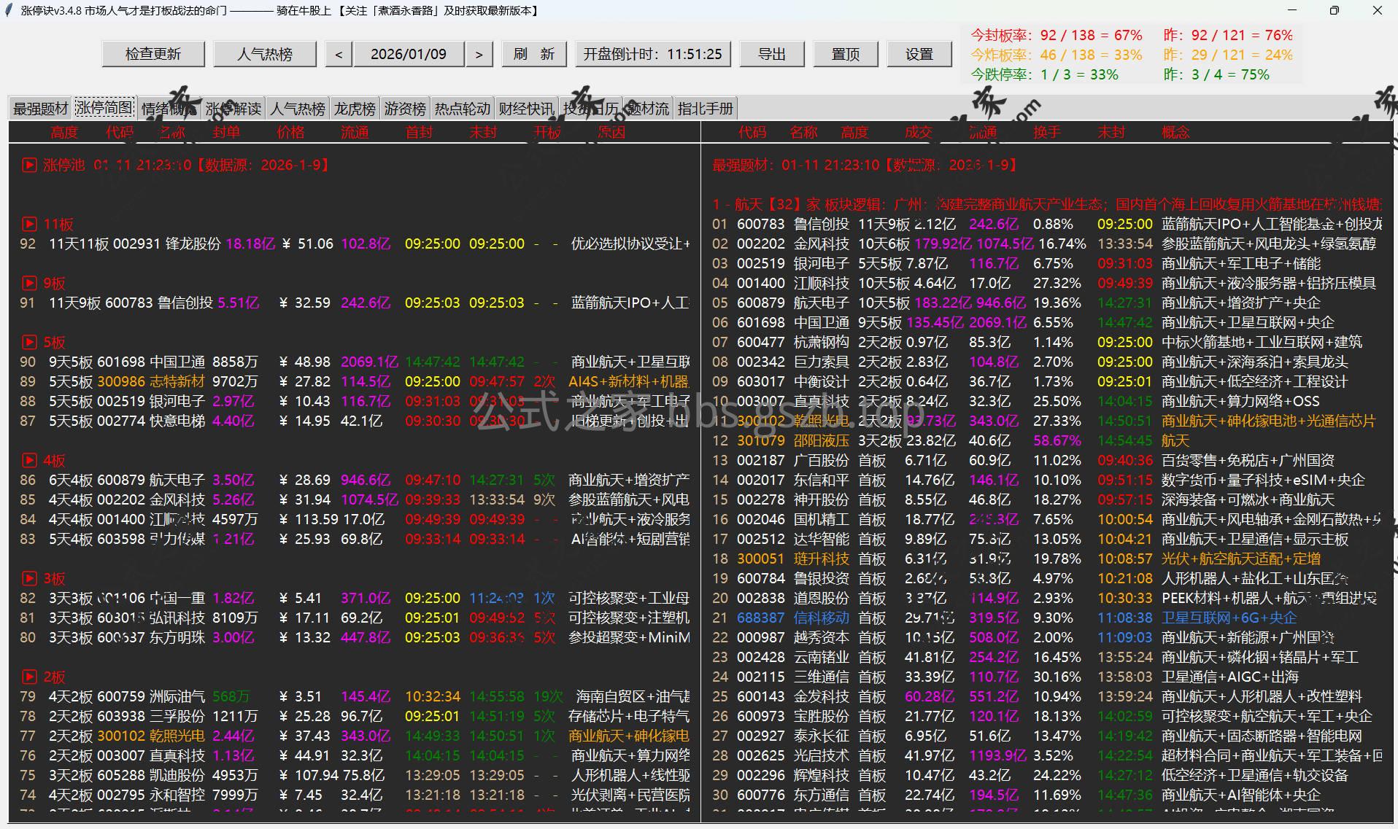Screen dimensions: 1398x829
Task: Export data using 导出
Action: (x=772, y=54)
